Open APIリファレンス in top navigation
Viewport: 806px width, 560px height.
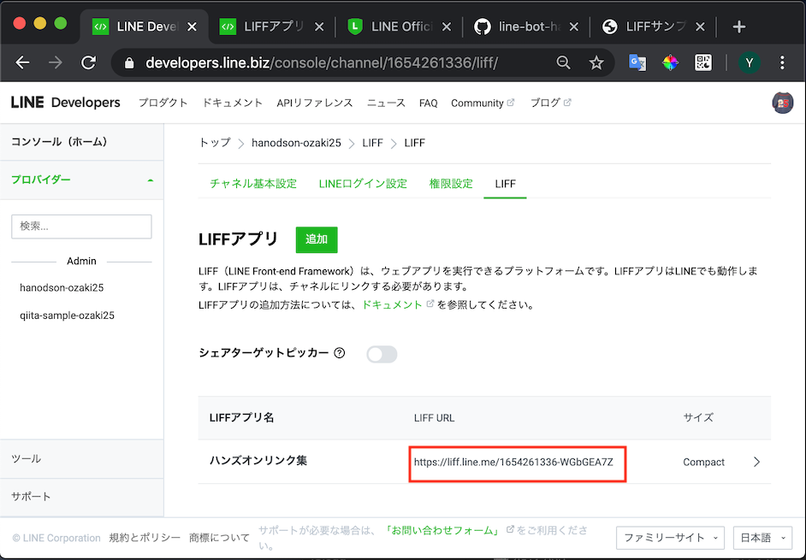pyautogui.click(x=315, y=103)
